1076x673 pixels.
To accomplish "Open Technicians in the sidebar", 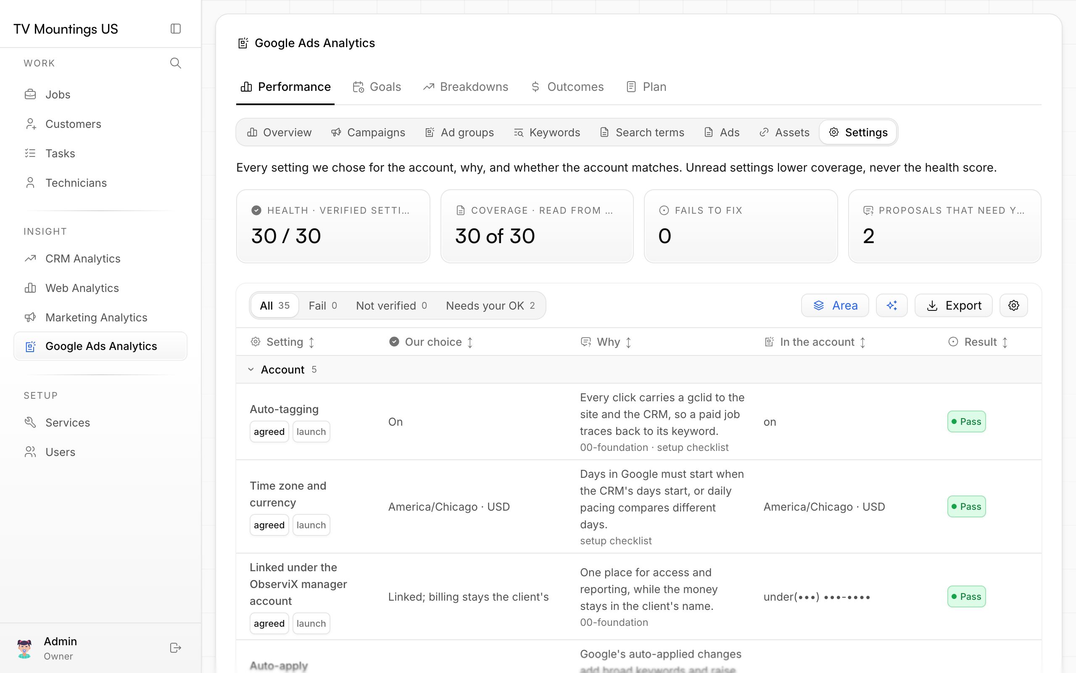I will coord(100,183).
